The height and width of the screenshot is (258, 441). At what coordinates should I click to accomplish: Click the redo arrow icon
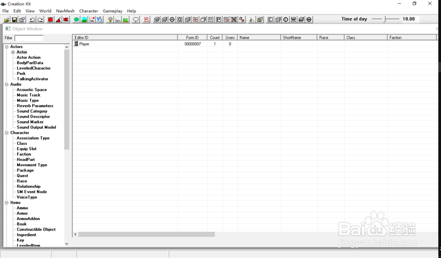(40, 19)
